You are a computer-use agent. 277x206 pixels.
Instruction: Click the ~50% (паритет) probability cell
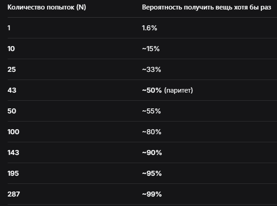pos(167,90)
